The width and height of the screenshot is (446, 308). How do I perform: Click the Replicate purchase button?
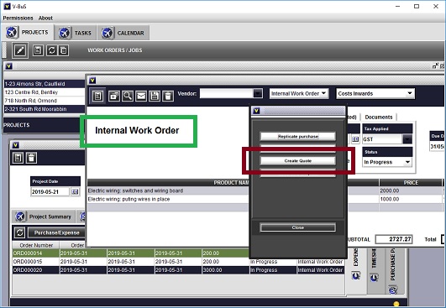coord(298,137)
